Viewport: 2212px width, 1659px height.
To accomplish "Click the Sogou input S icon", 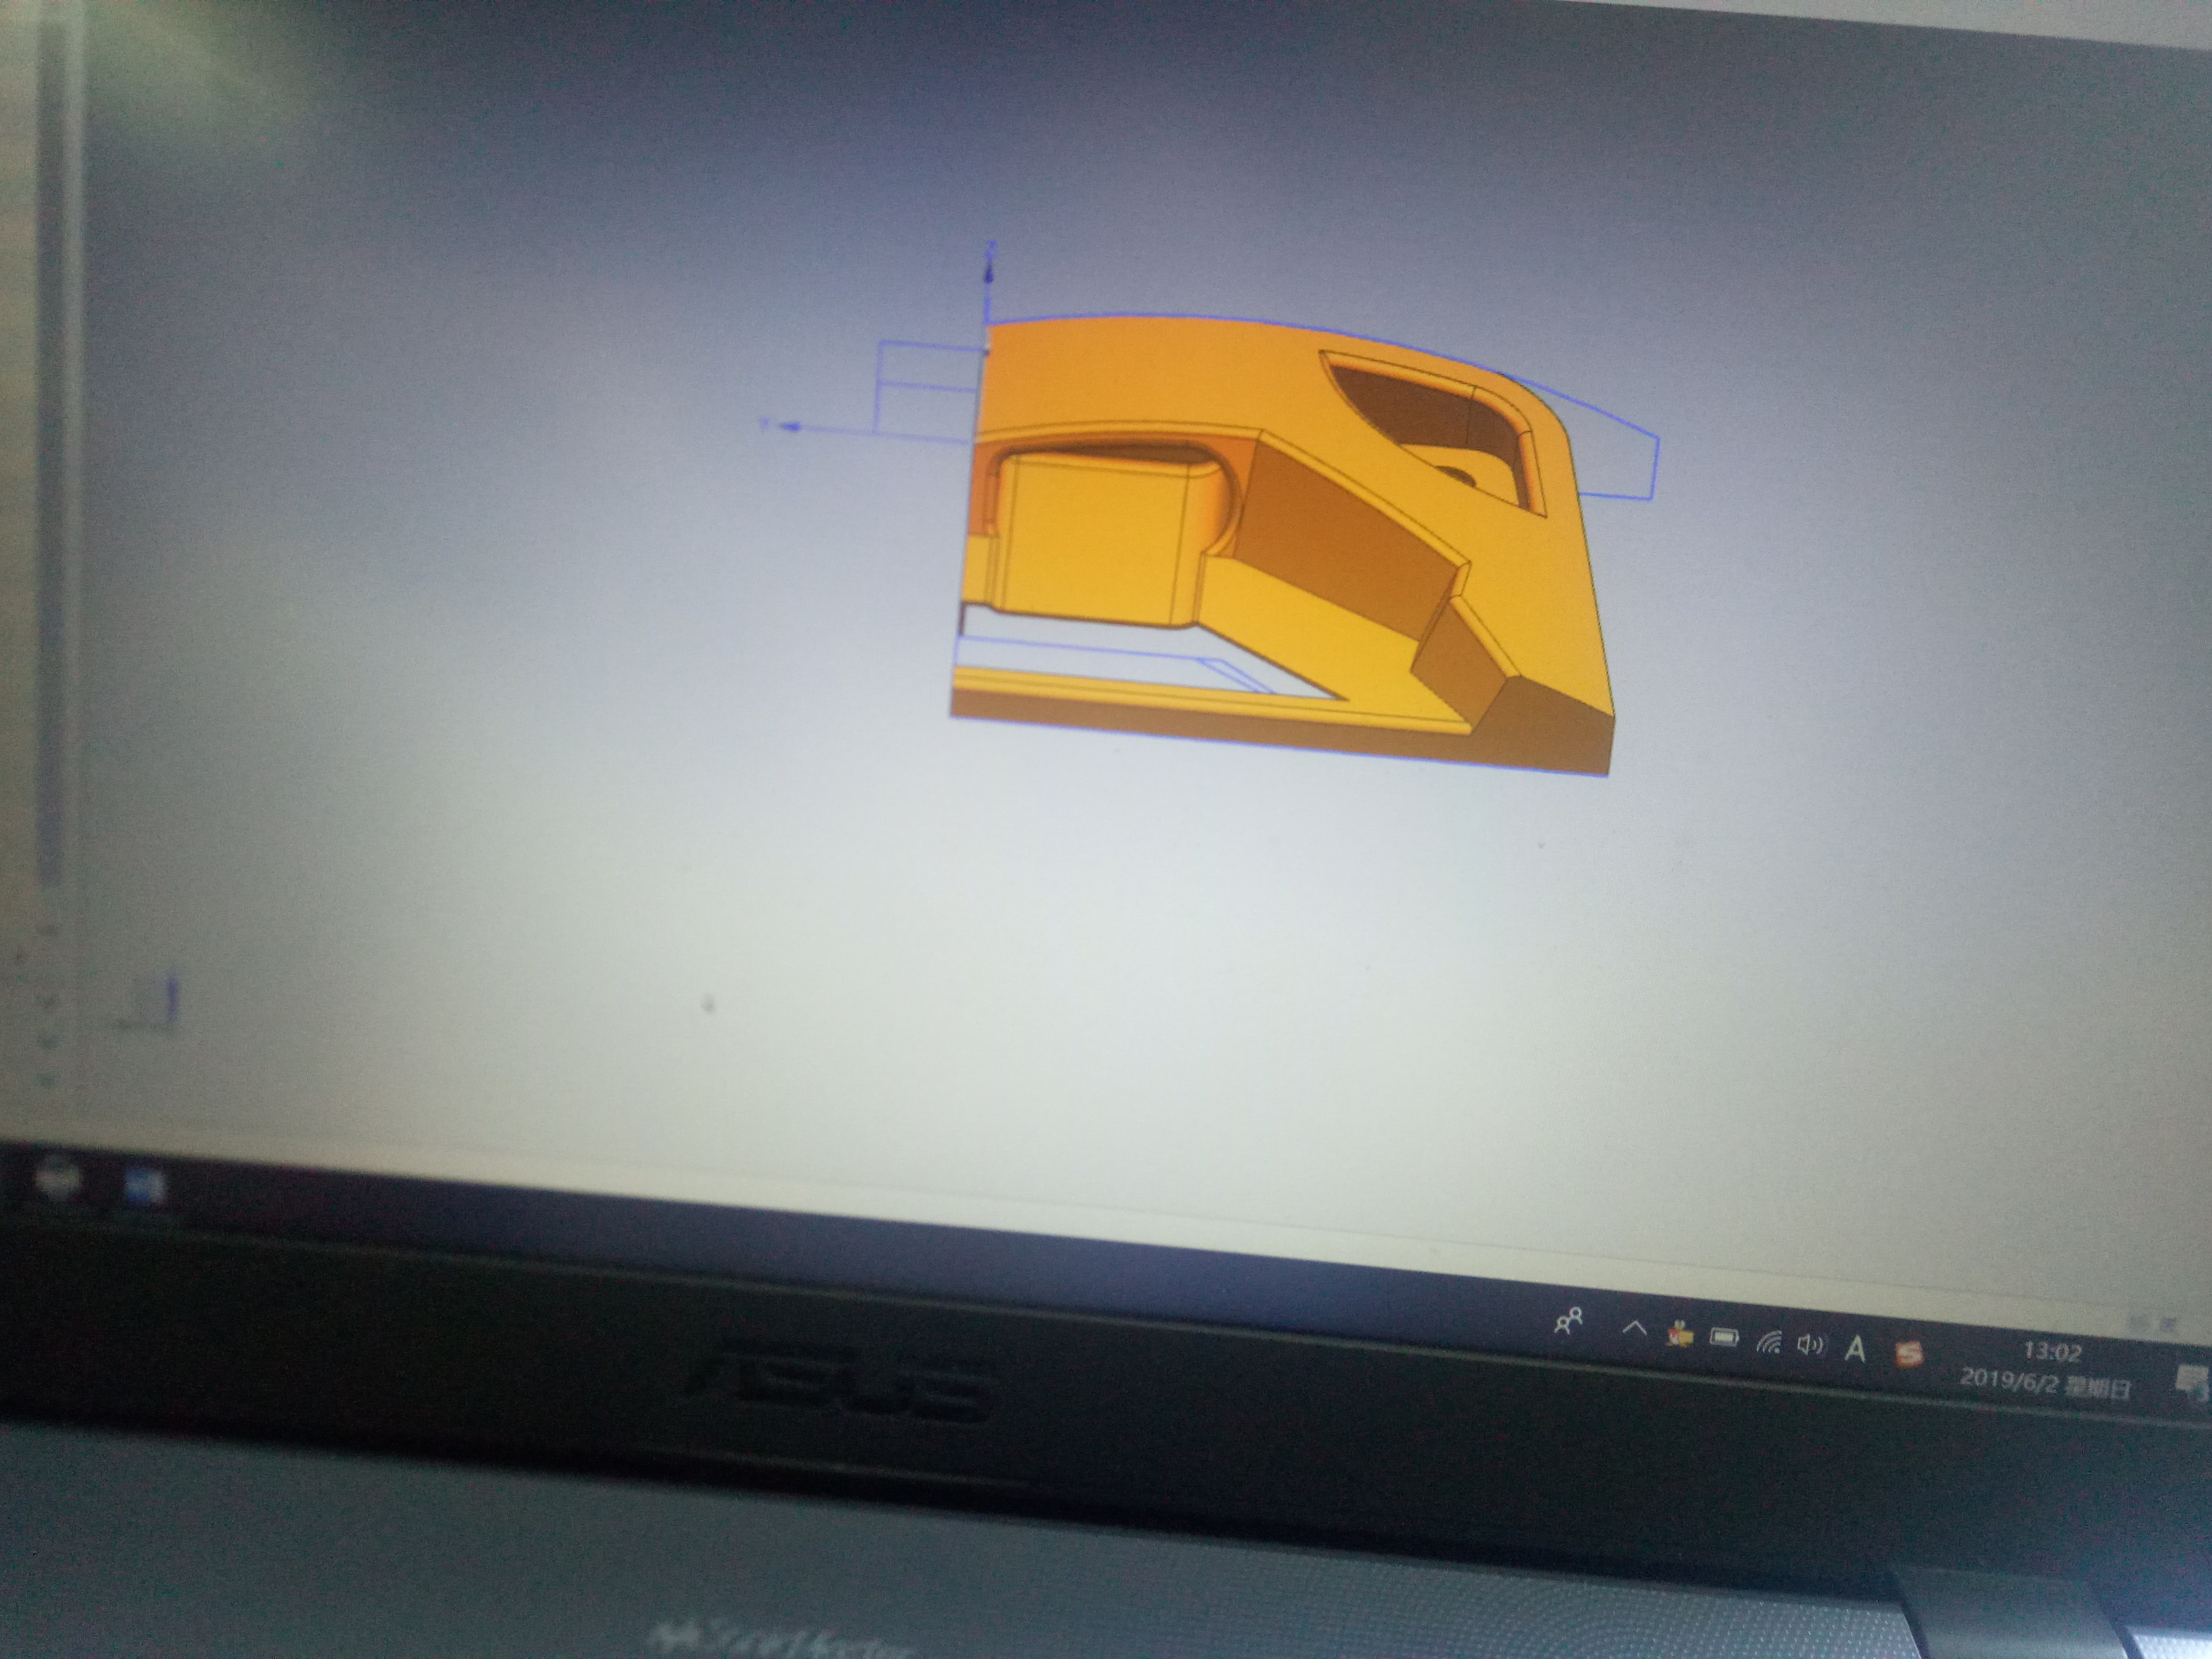I will 1909,1354.
